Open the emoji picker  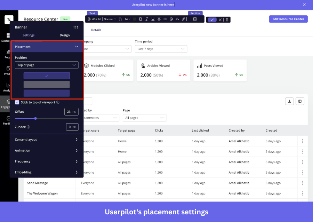click(x=171, y=19)
